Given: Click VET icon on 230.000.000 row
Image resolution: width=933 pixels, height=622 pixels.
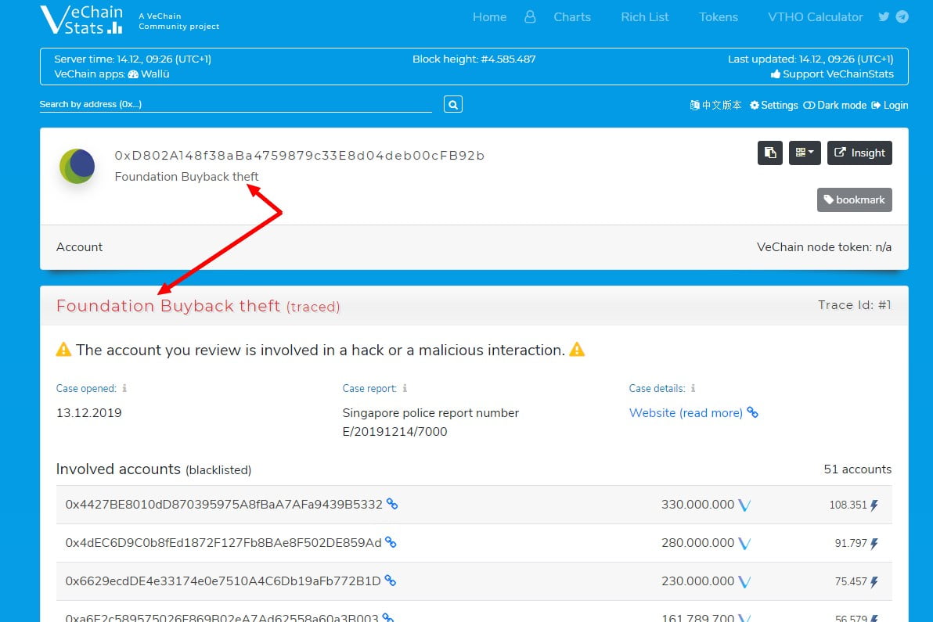Looking at the screenshot, I should pyautogui.click(x=744, y=581).
